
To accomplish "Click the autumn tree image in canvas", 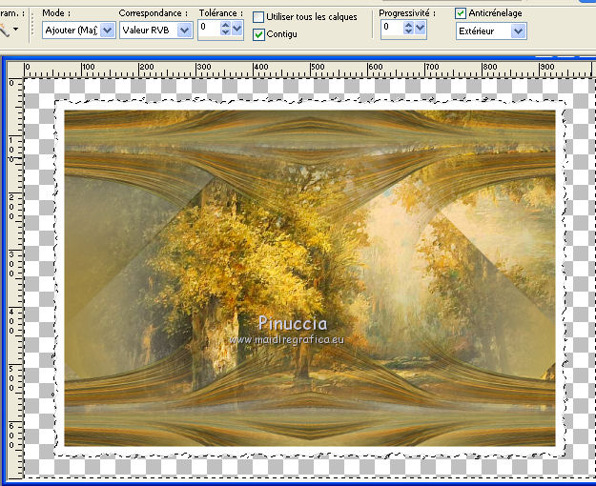I will pyautogui.click(x=310, y=277).
